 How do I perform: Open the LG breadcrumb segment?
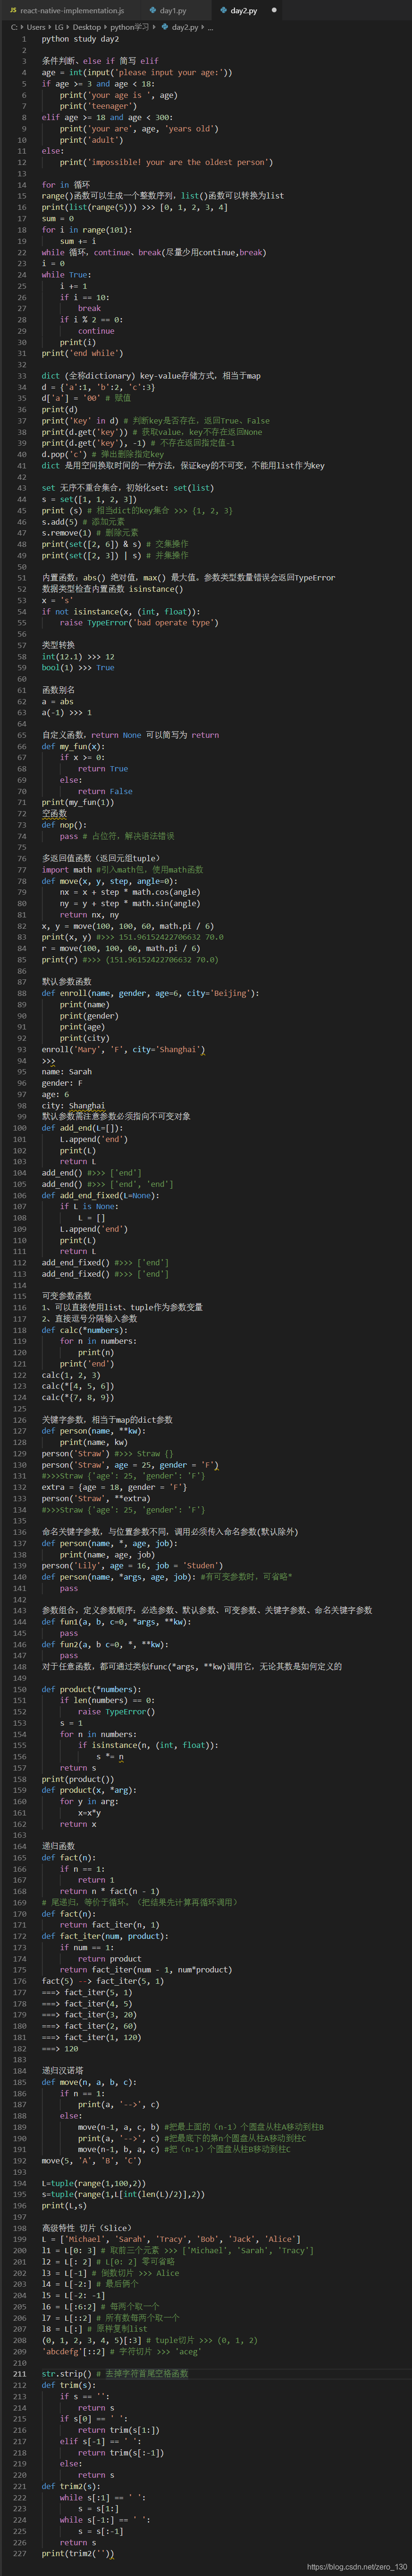click(59, 27)
